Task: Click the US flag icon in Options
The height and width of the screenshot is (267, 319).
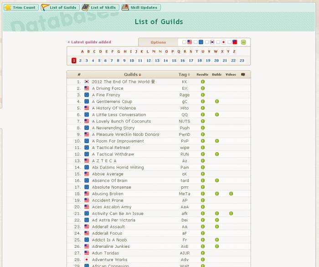Action: click(190, 42)
